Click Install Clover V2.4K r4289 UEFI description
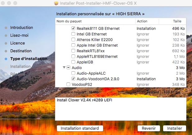192x135 pixels. pyautogui.click(x=85, y=100)
